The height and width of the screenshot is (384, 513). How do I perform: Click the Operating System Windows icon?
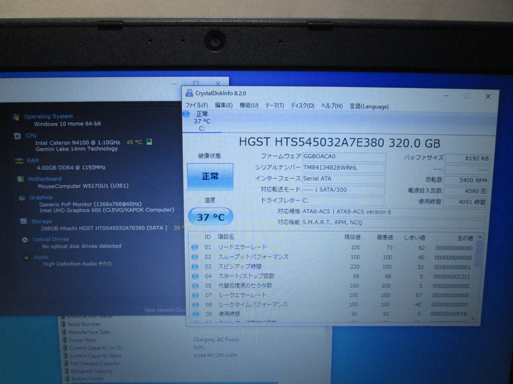tap(16, 117)
